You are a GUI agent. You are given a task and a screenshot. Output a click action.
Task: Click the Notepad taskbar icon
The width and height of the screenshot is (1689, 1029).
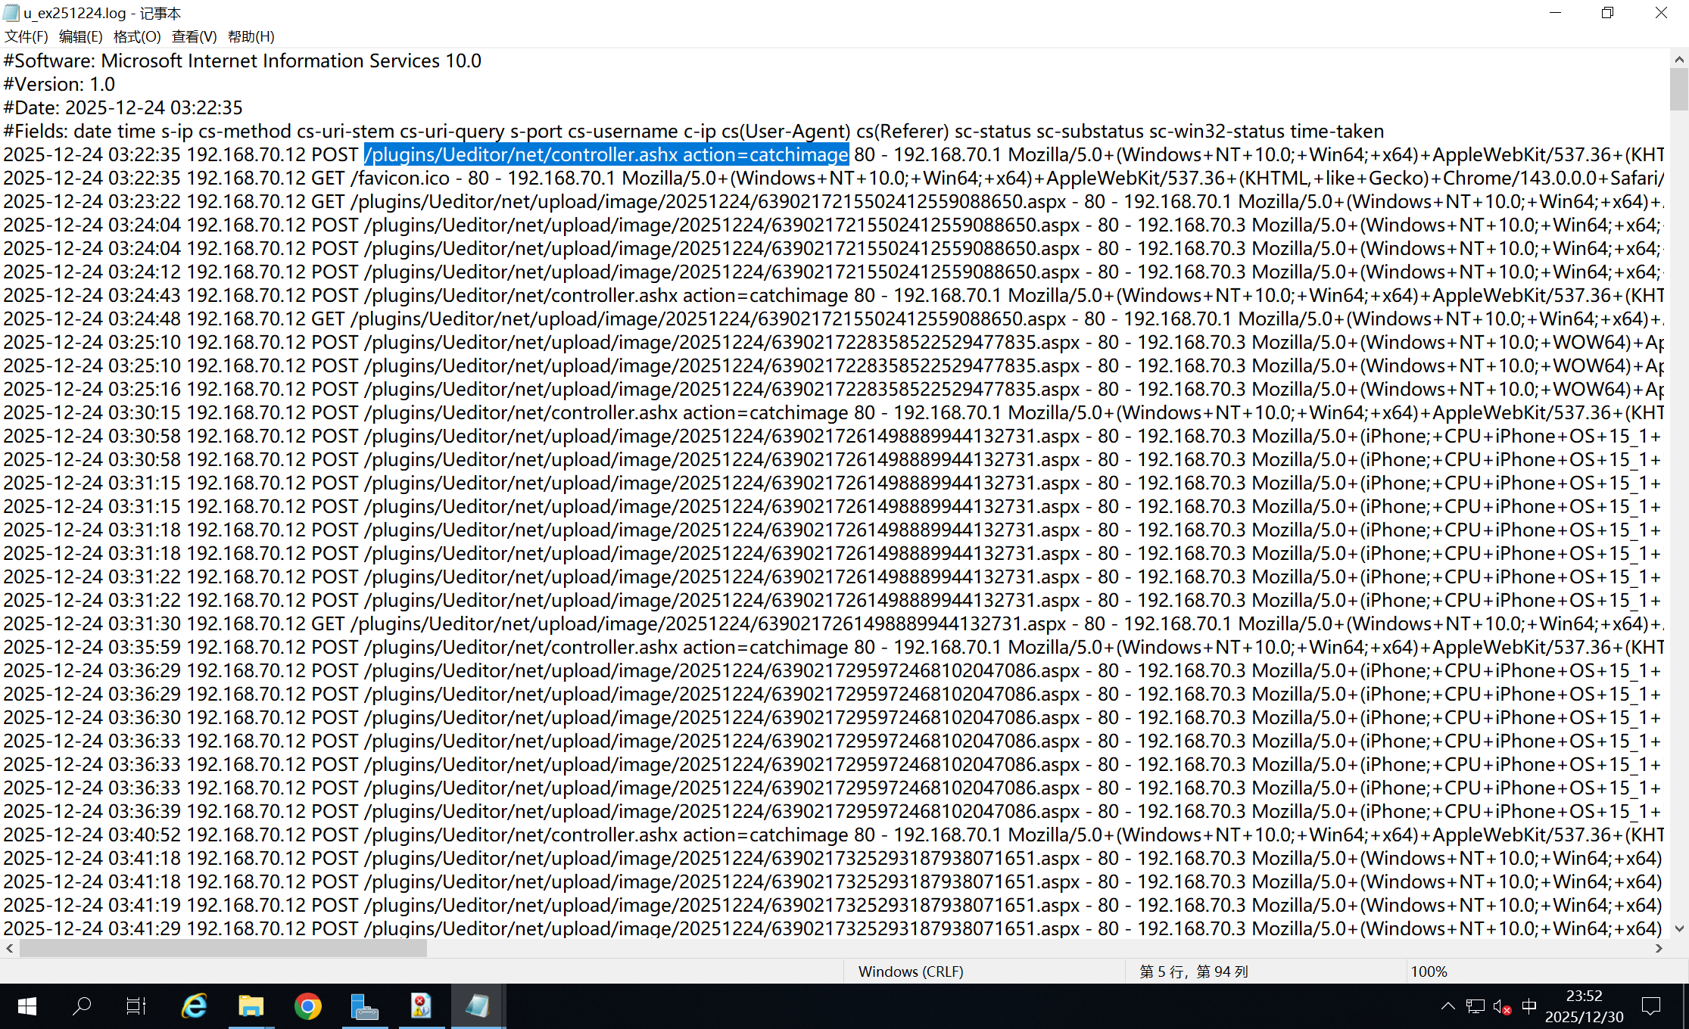[478, 1006]
